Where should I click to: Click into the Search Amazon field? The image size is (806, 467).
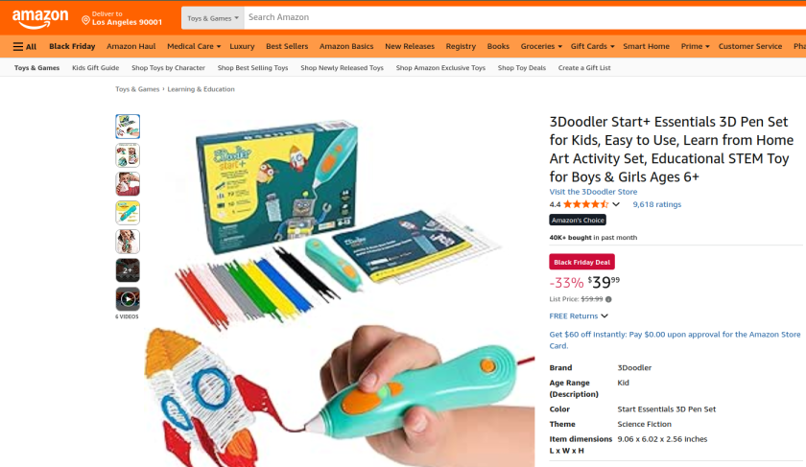click(x=524, y=17)
